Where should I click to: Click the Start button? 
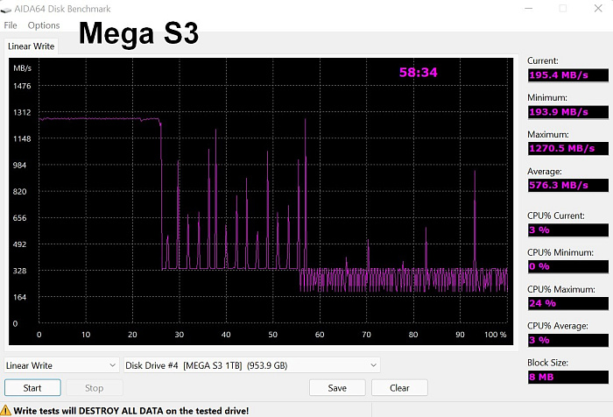point(32,388)
